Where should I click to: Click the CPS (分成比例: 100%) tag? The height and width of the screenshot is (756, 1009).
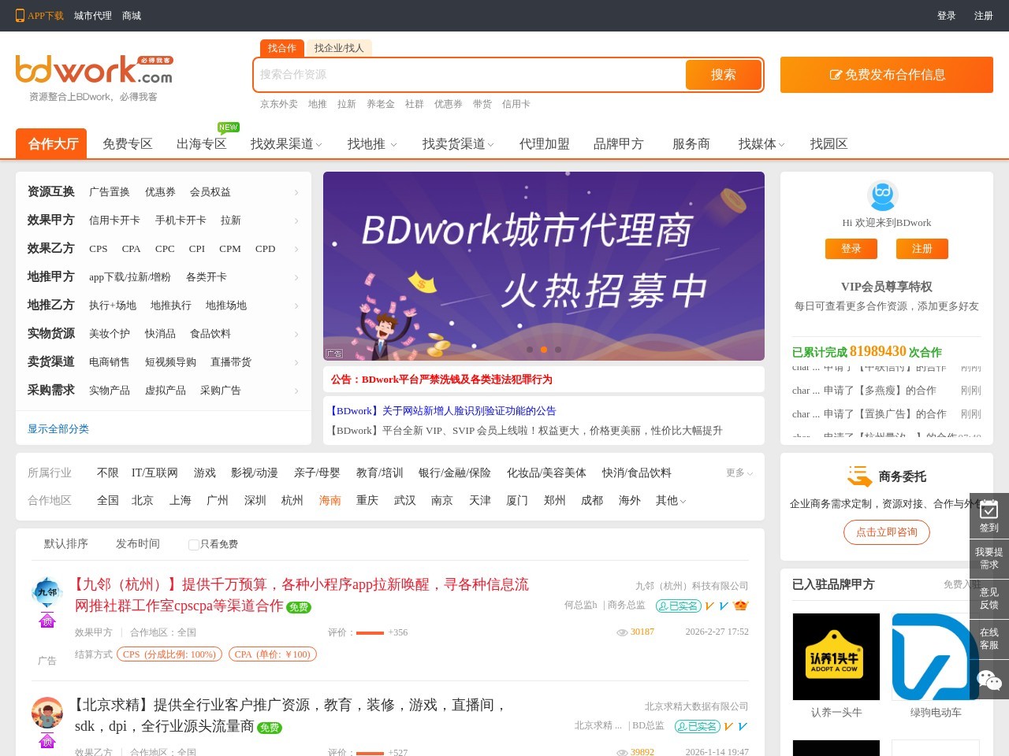click(169, 654)
